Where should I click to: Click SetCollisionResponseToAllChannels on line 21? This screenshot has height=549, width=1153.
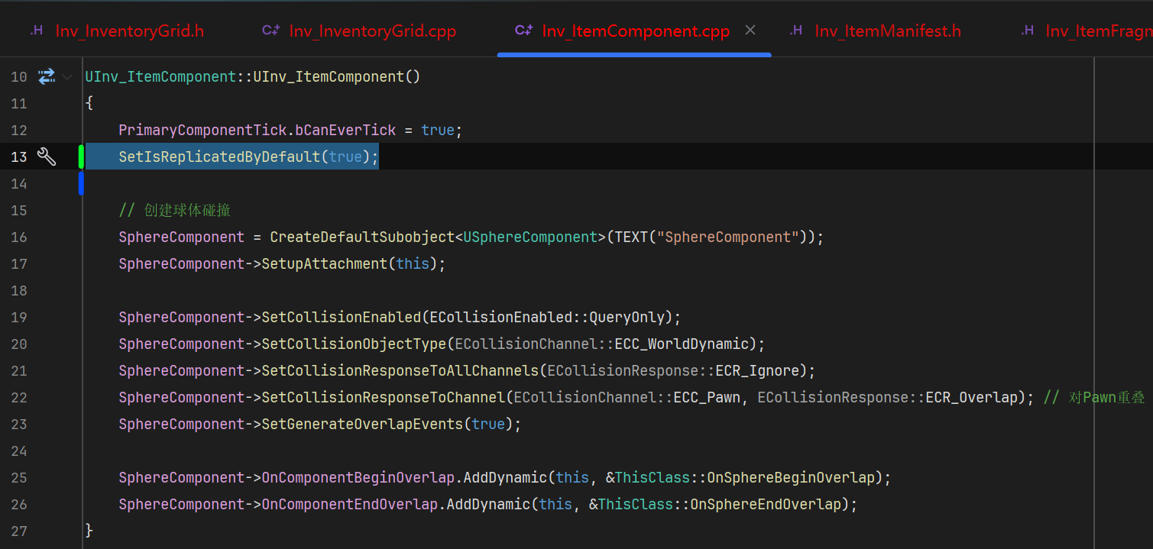coord(400,371)
